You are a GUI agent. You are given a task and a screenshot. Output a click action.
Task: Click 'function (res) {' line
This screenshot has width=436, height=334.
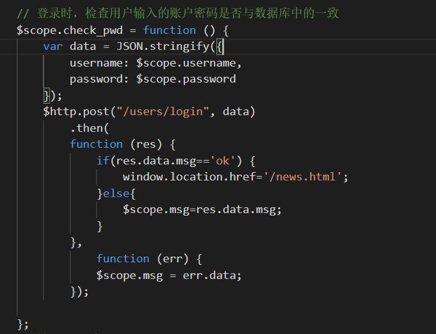pyautogui.click(x=123, y=145)
